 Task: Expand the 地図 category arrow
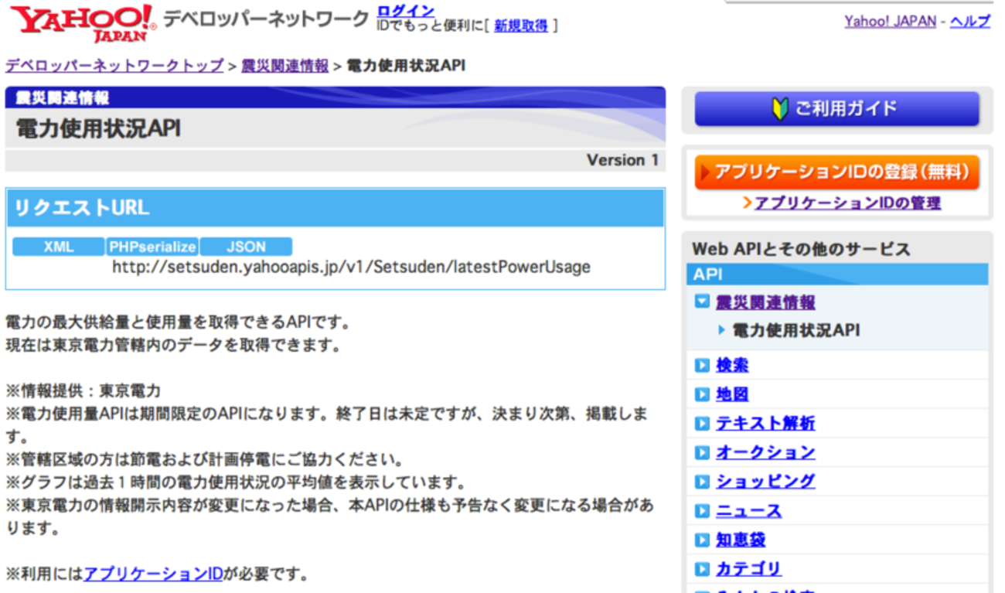702,394
